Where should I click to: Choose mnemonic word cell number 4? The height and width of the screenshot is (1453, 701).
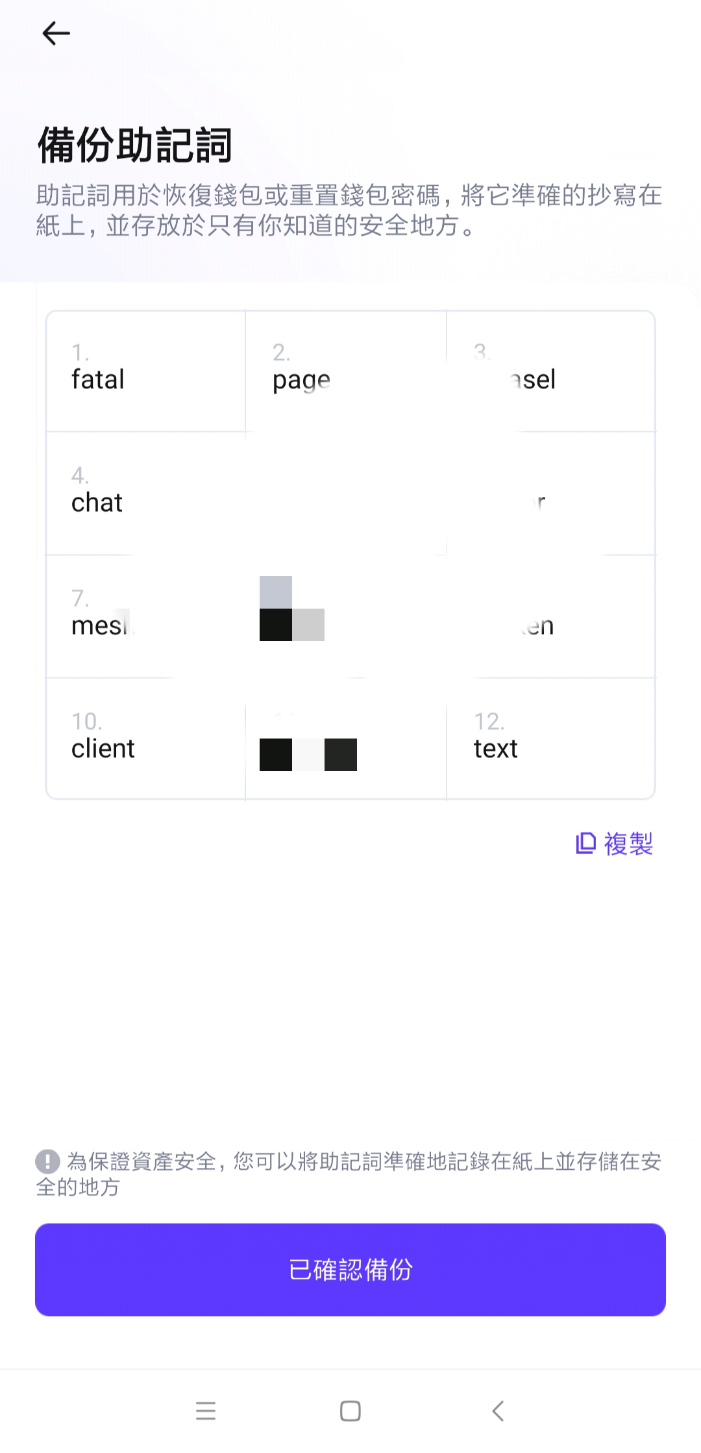145,494
